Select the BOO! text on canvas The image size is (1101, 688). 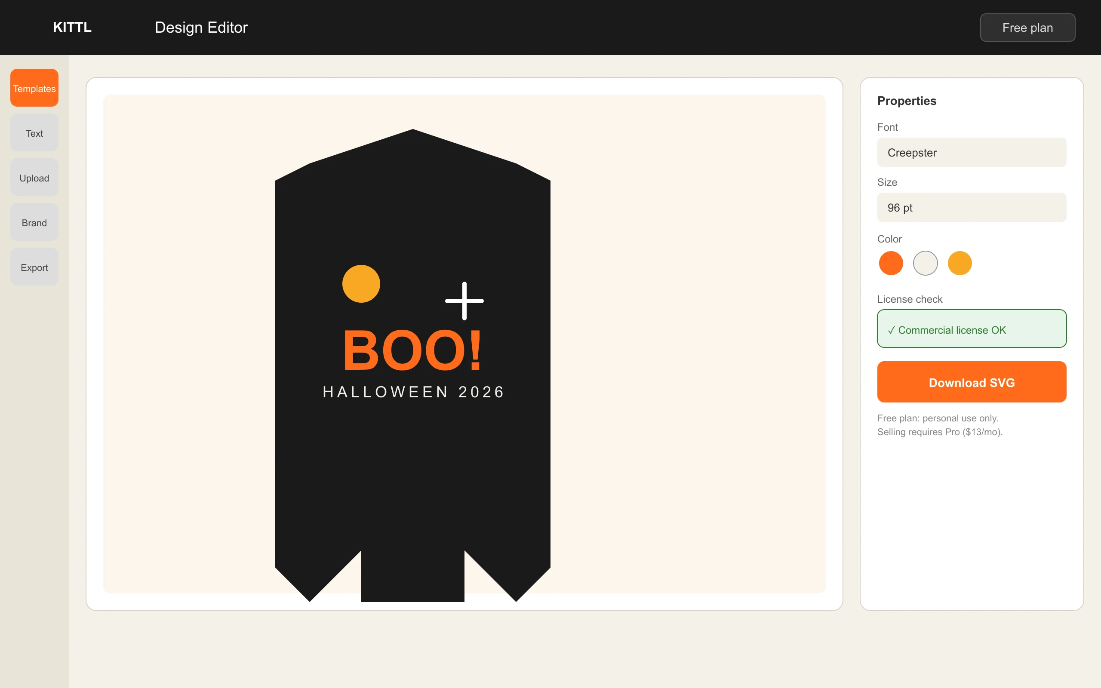[412, 350]
